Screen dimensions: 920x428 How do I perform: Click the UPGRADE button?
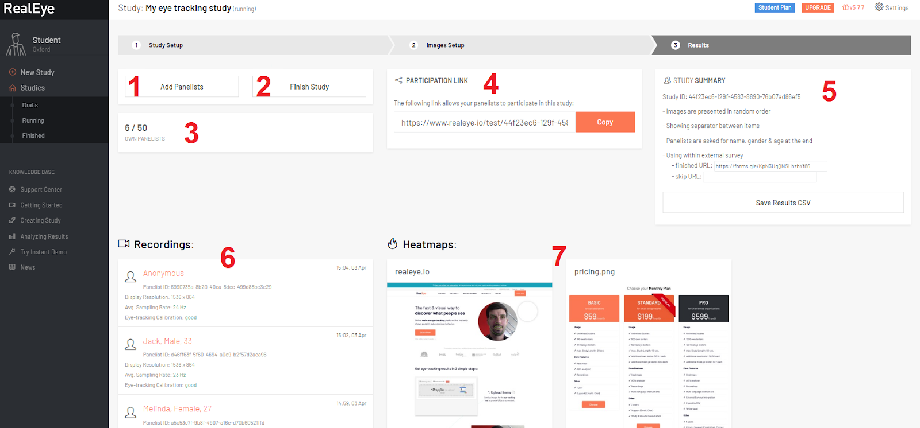pos(818,7)
